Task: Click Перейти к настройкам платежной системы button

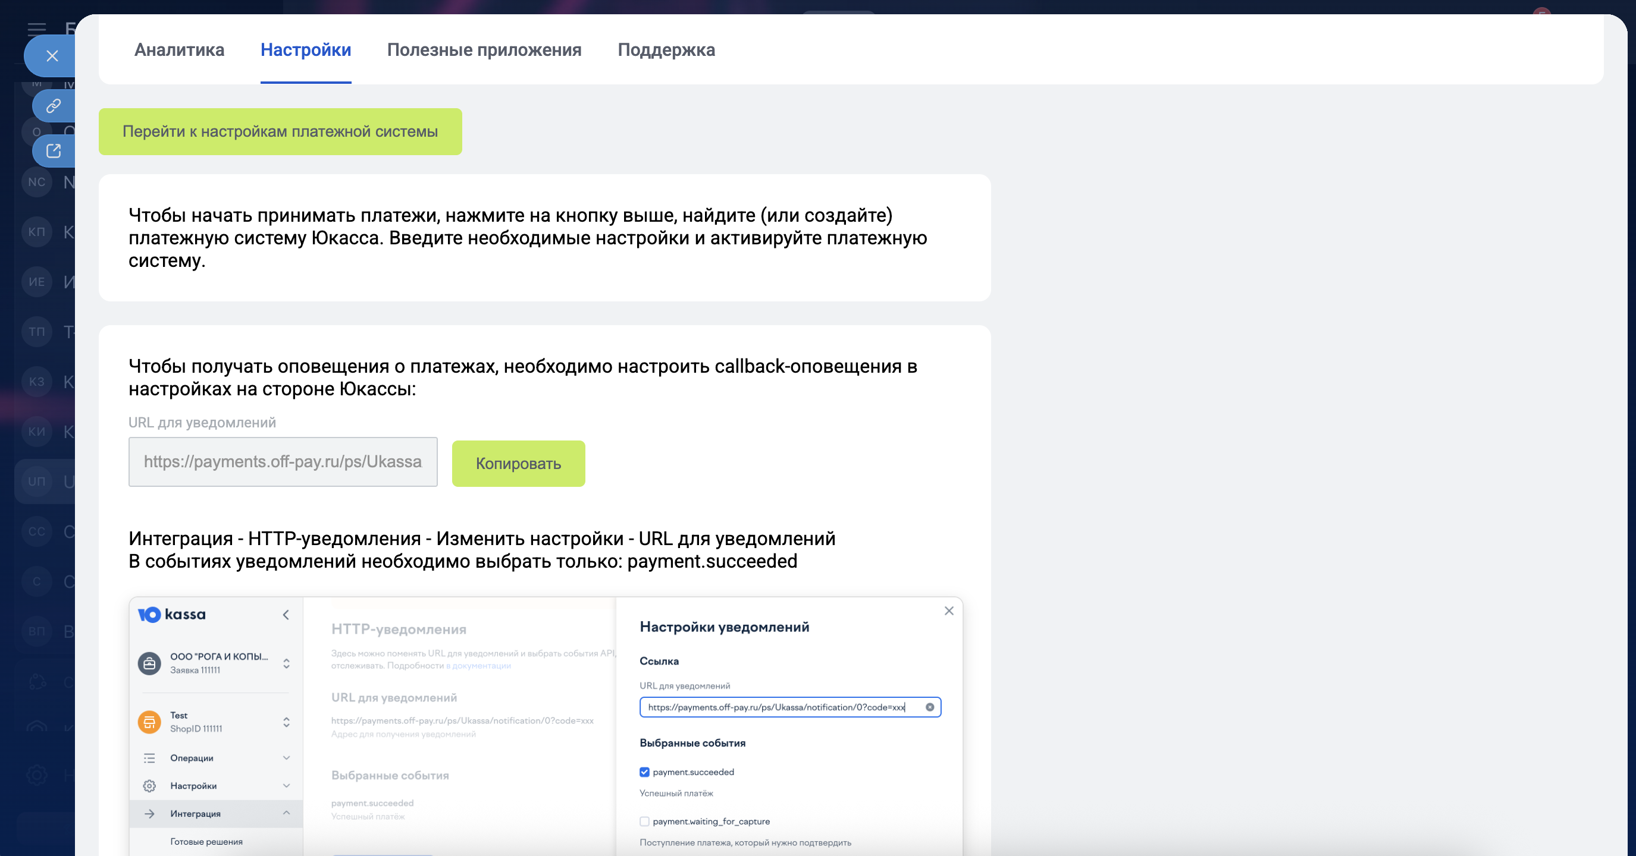Action: coord(280,131)
